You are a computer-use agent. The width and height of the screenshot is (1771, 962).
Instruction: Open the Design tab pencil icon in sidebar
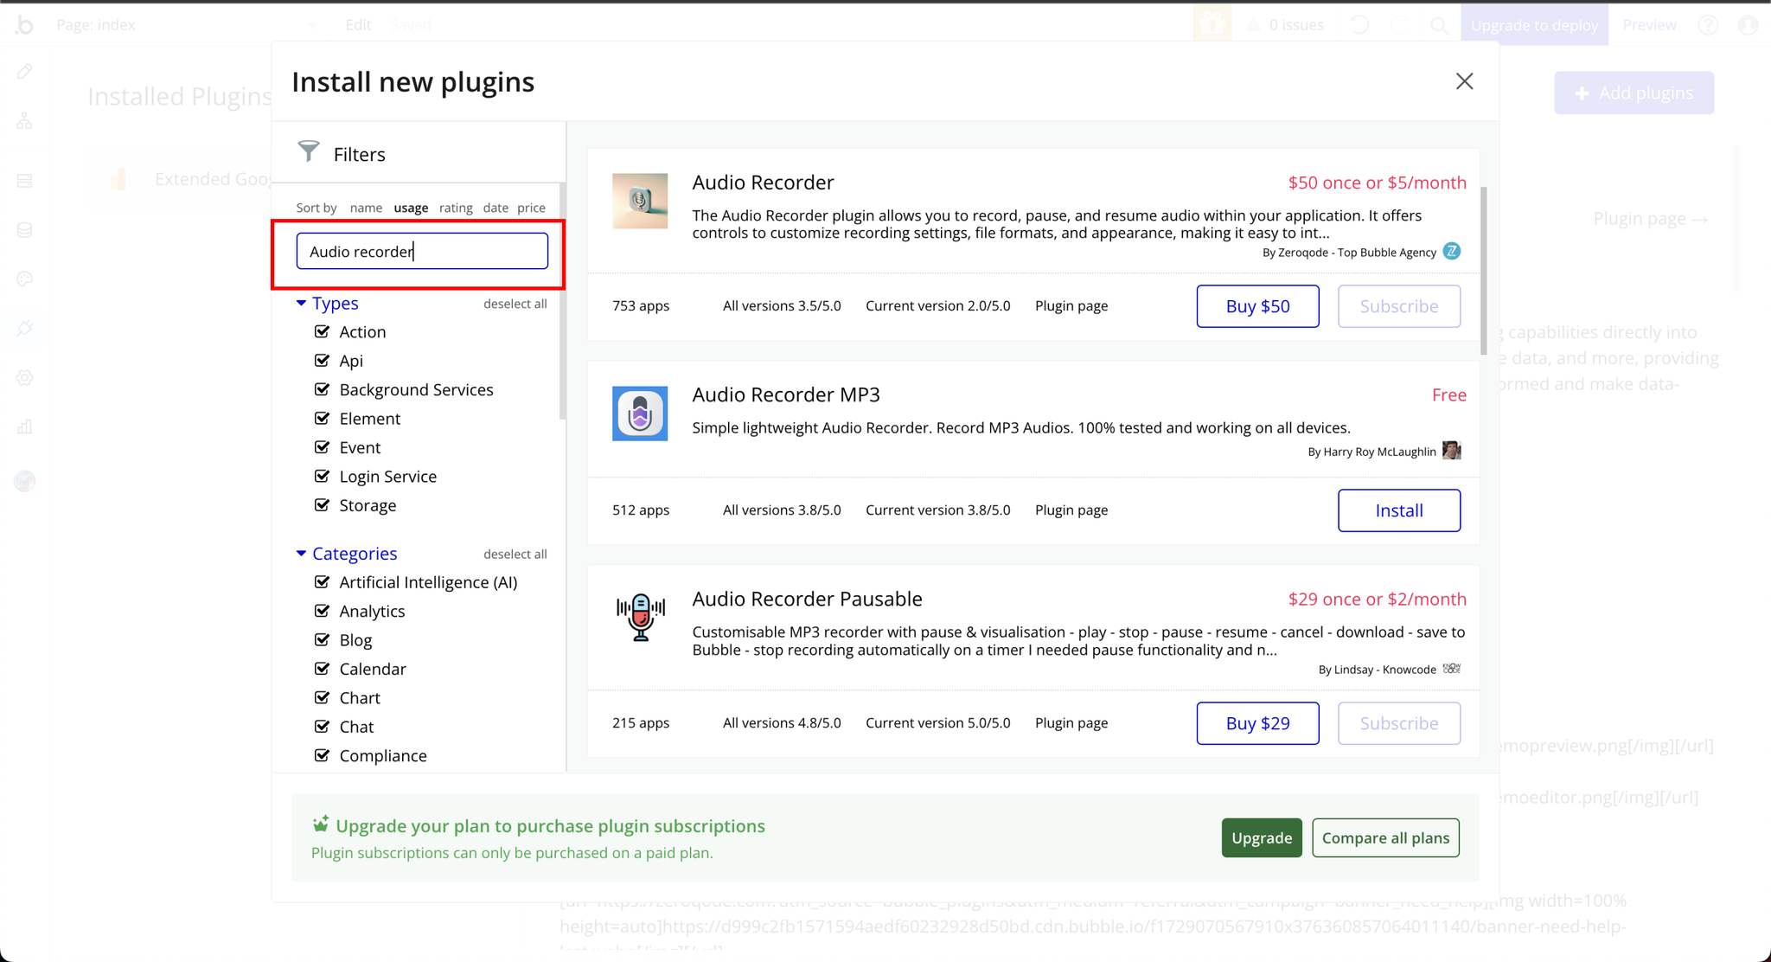click(x=24, y=71)
